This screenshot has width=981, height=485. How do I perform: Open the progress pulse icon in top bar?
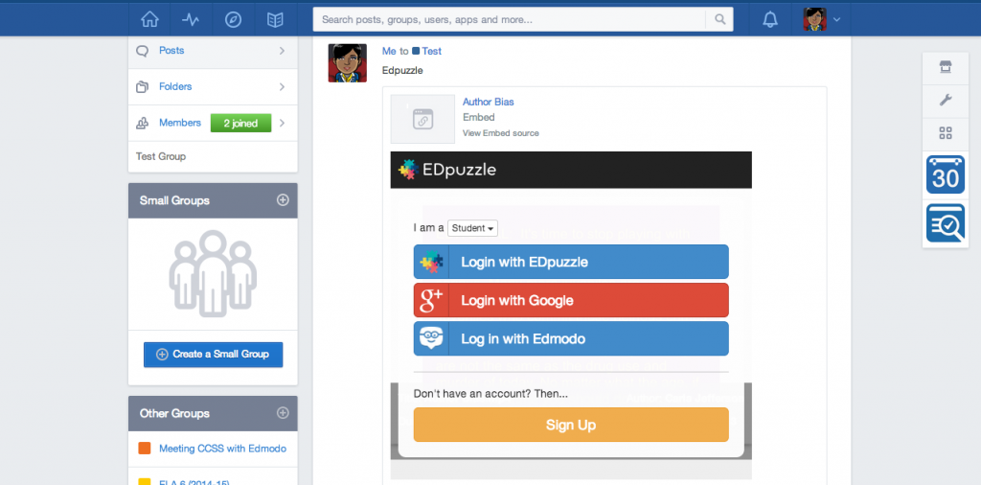coord(191,19)
